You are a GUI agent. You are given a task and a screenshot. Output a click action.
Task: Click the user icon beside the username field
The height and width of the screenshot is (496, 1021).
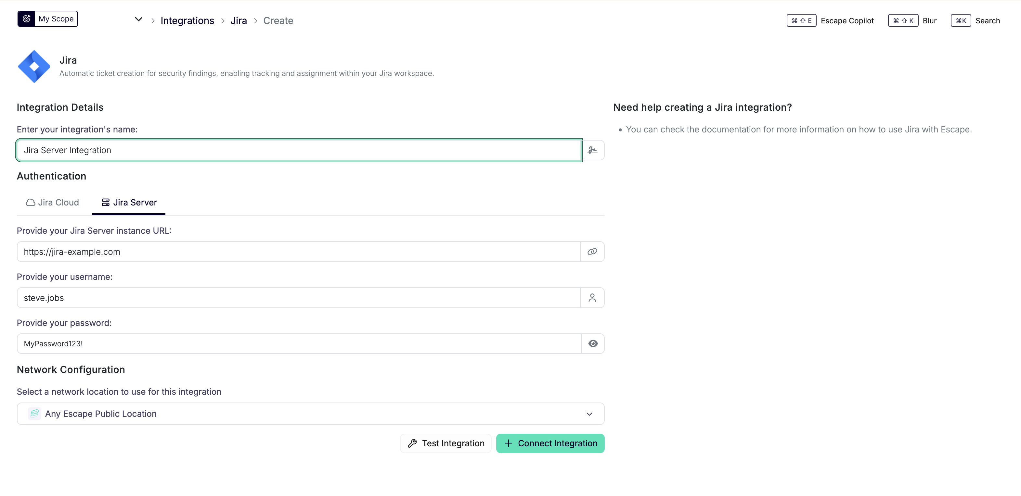coord(592,297)
